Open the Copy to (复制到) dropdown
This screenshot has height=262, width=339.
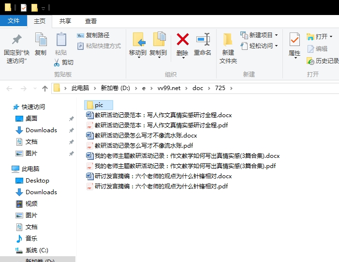click(158, 46)
